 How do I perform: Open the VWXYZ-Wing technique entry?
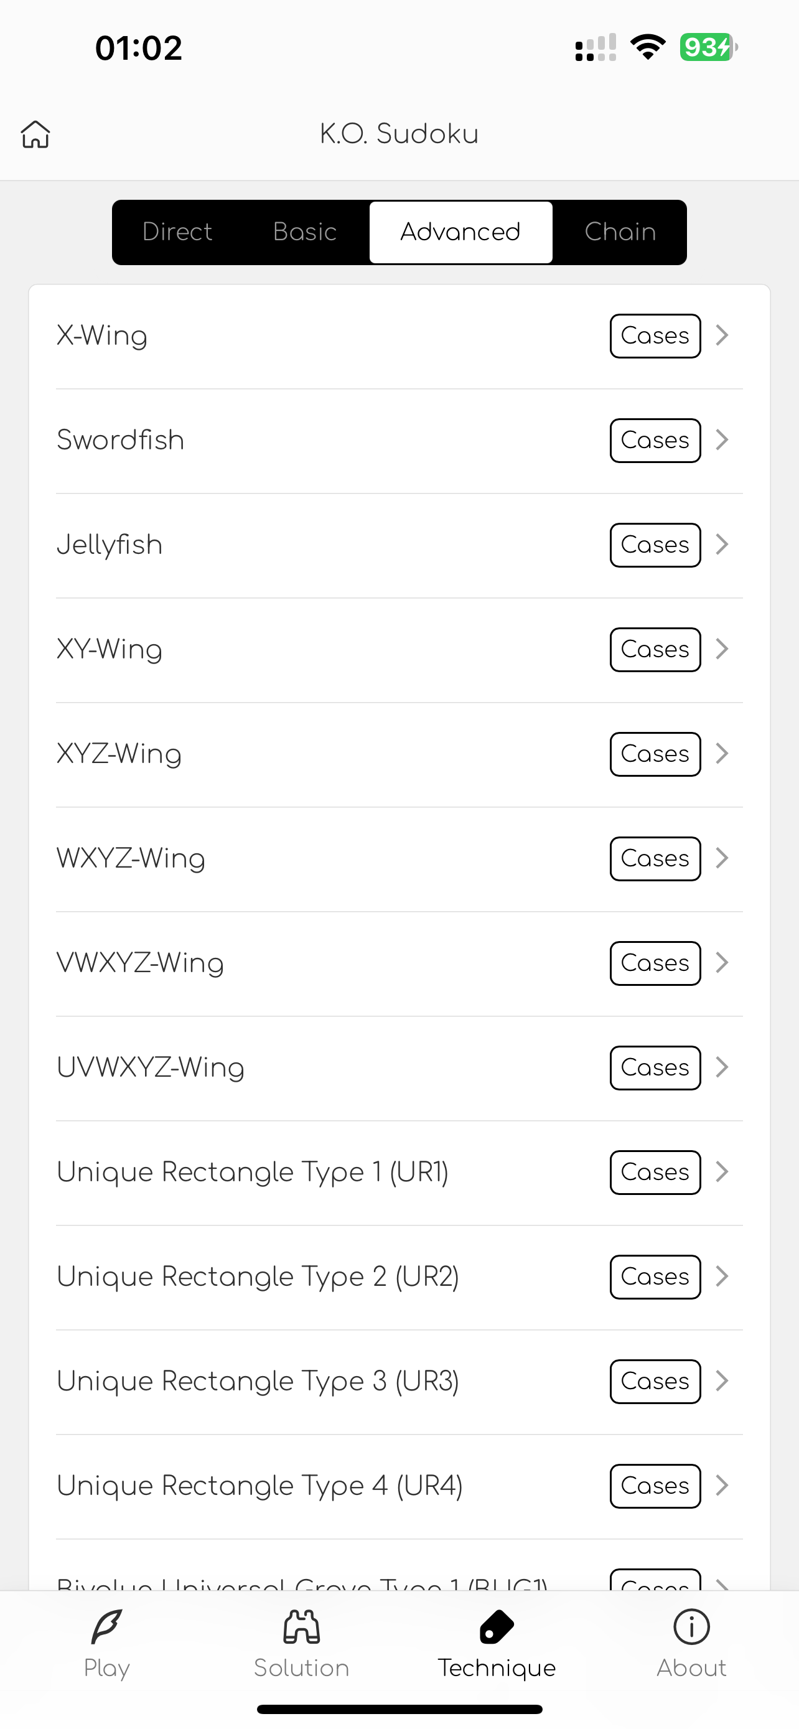click(x=399, y=963)
